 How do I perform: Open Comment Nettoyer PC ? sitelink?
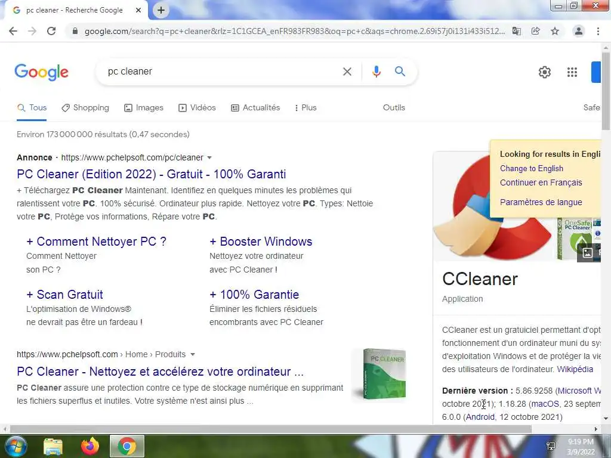click(x=96, y=242)
